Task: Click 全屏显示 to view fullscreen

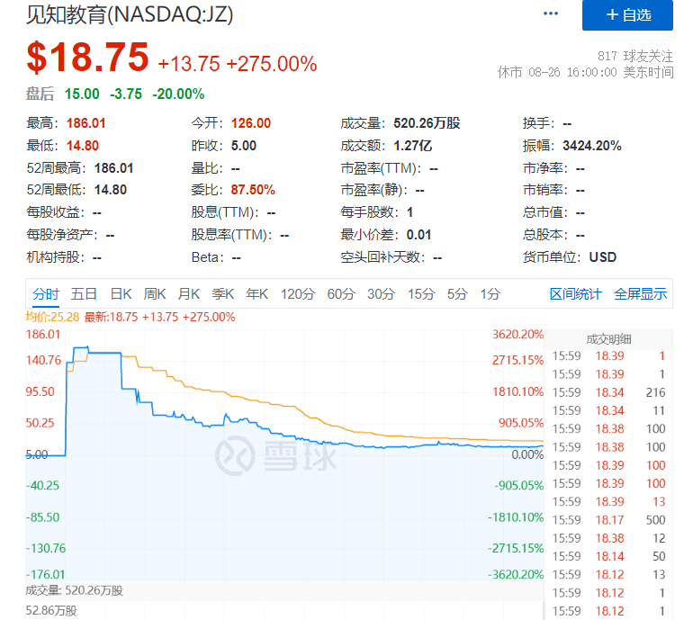Action: [640, 293]
